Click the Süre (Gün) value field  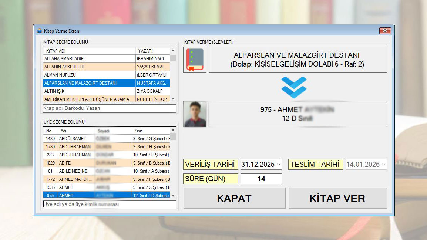point(261,179)
